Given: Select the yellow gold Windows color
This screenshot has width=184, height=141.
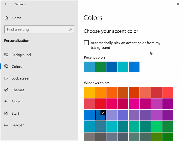Looking at the screenshot, I should point(89,92).
